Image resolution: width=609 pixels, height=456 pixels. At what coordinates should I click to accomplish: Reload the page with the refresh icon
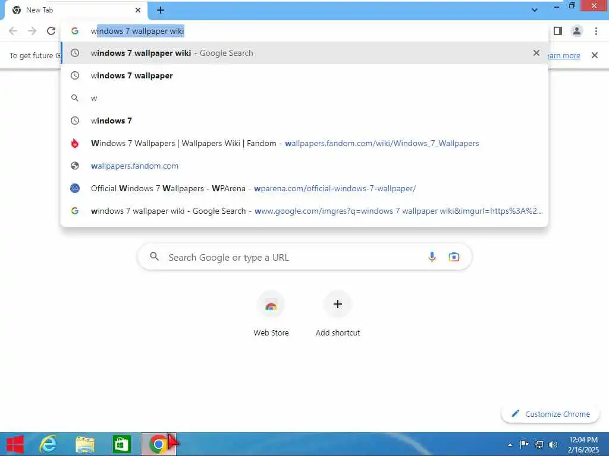(x=51, y=31)
